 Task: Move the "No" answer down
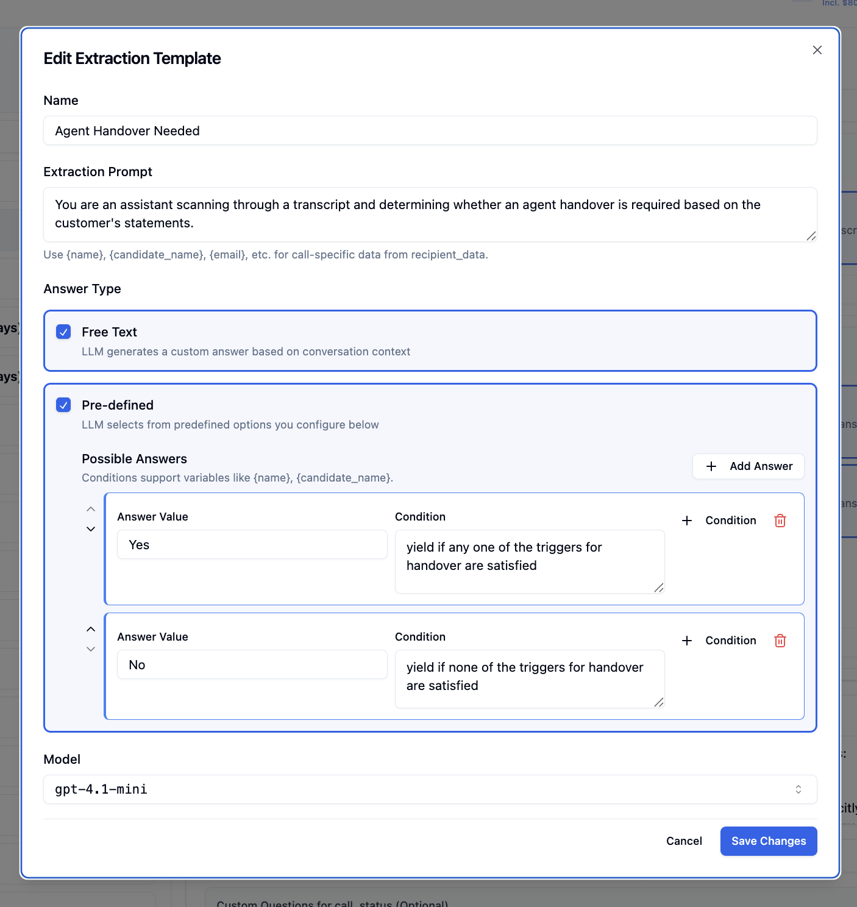(x=90, y=649)
